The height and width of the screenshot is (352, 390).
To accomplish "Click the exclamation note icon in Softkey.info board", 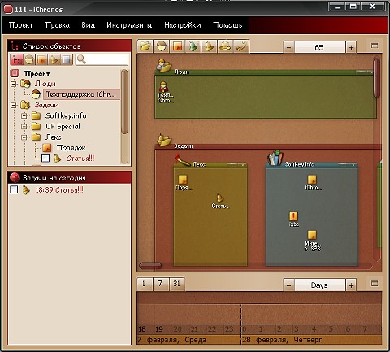I will (x=293, y=216).
